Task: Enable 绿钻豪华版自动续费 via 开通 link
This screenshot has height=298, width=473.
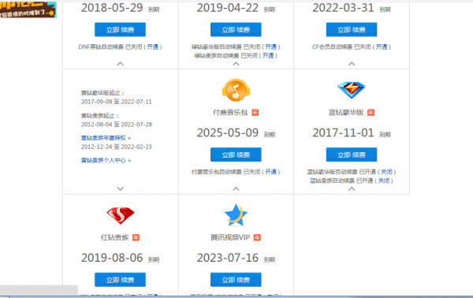Action: [x=271, y=47]
